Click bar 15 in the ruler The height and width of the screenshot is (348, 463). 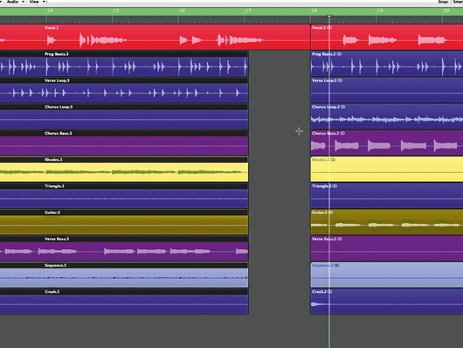click(x=116, y=10)
